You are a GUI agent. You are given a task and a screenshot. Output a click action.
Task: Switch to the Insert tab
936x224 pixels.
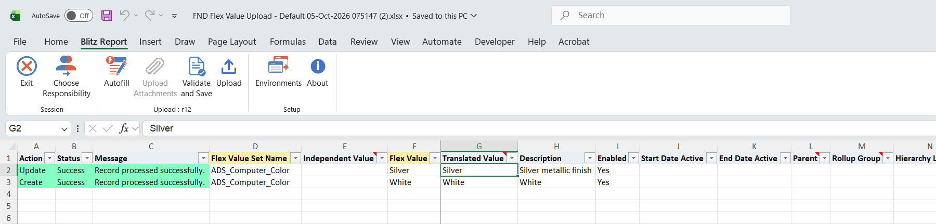150,42
